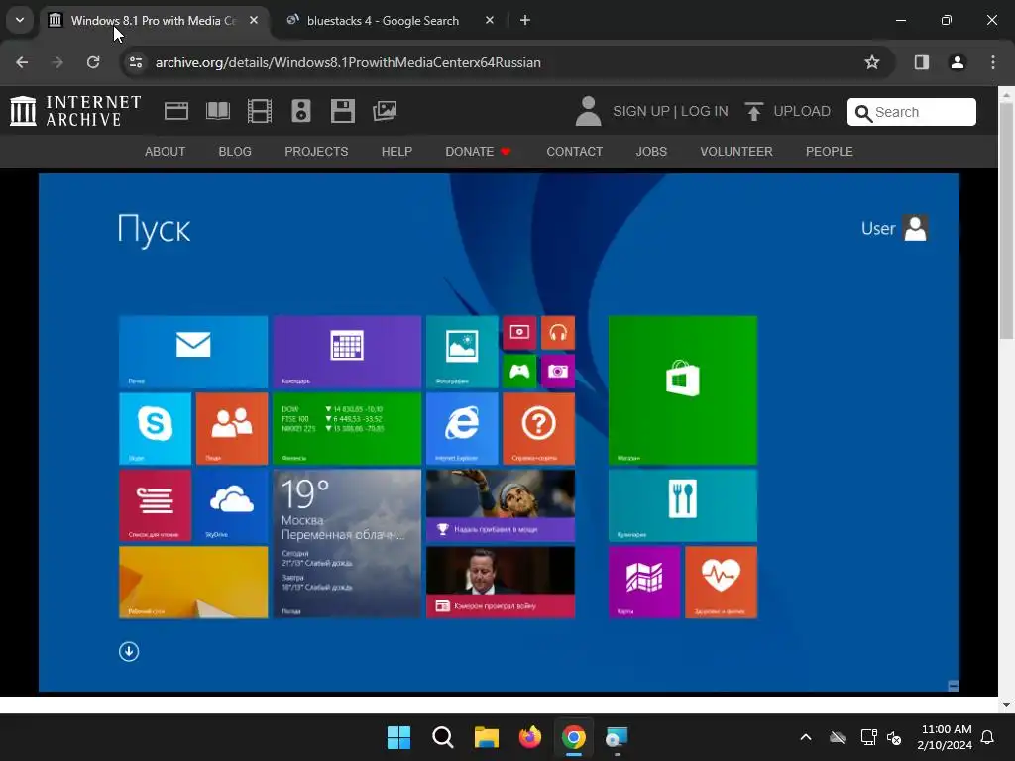Open a new tab
The image size is (1015, 761).
(x=525, y=20)
